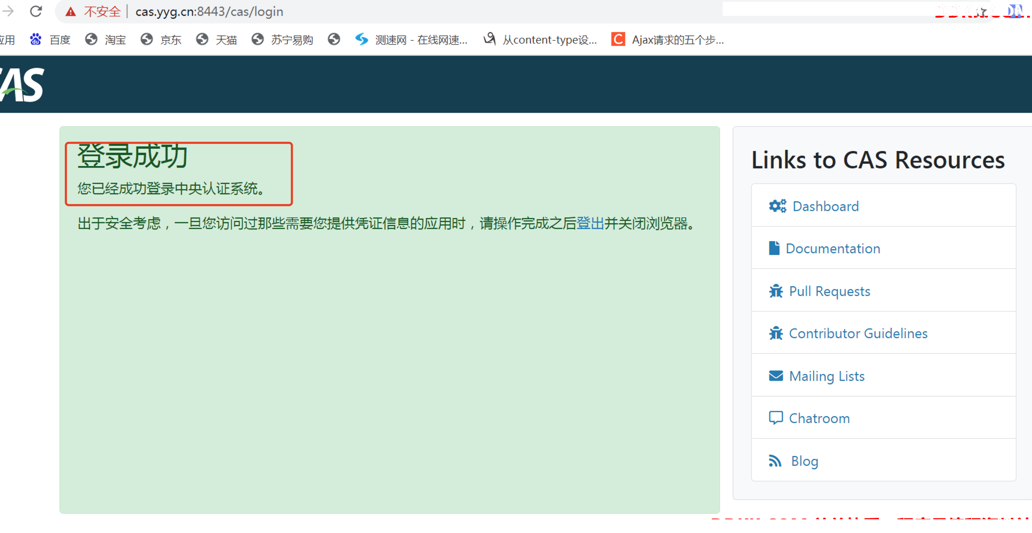
Task: Click the not-secure warning triangle icon
Action: 71,12
